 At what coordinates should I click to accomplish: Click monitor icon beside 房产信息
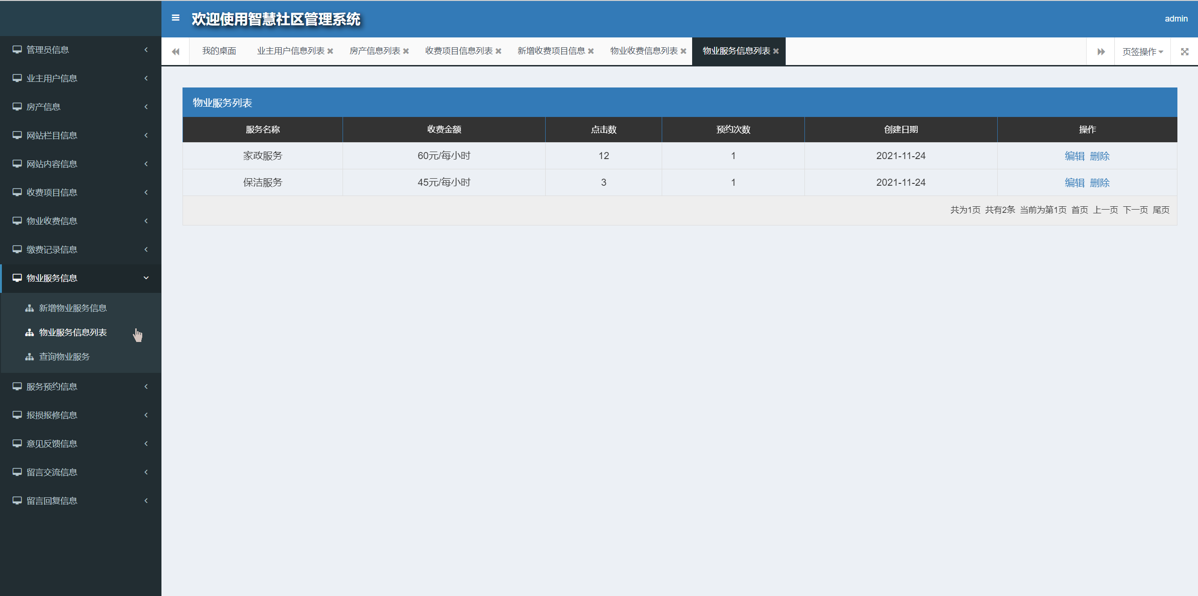tap(17, 107)
